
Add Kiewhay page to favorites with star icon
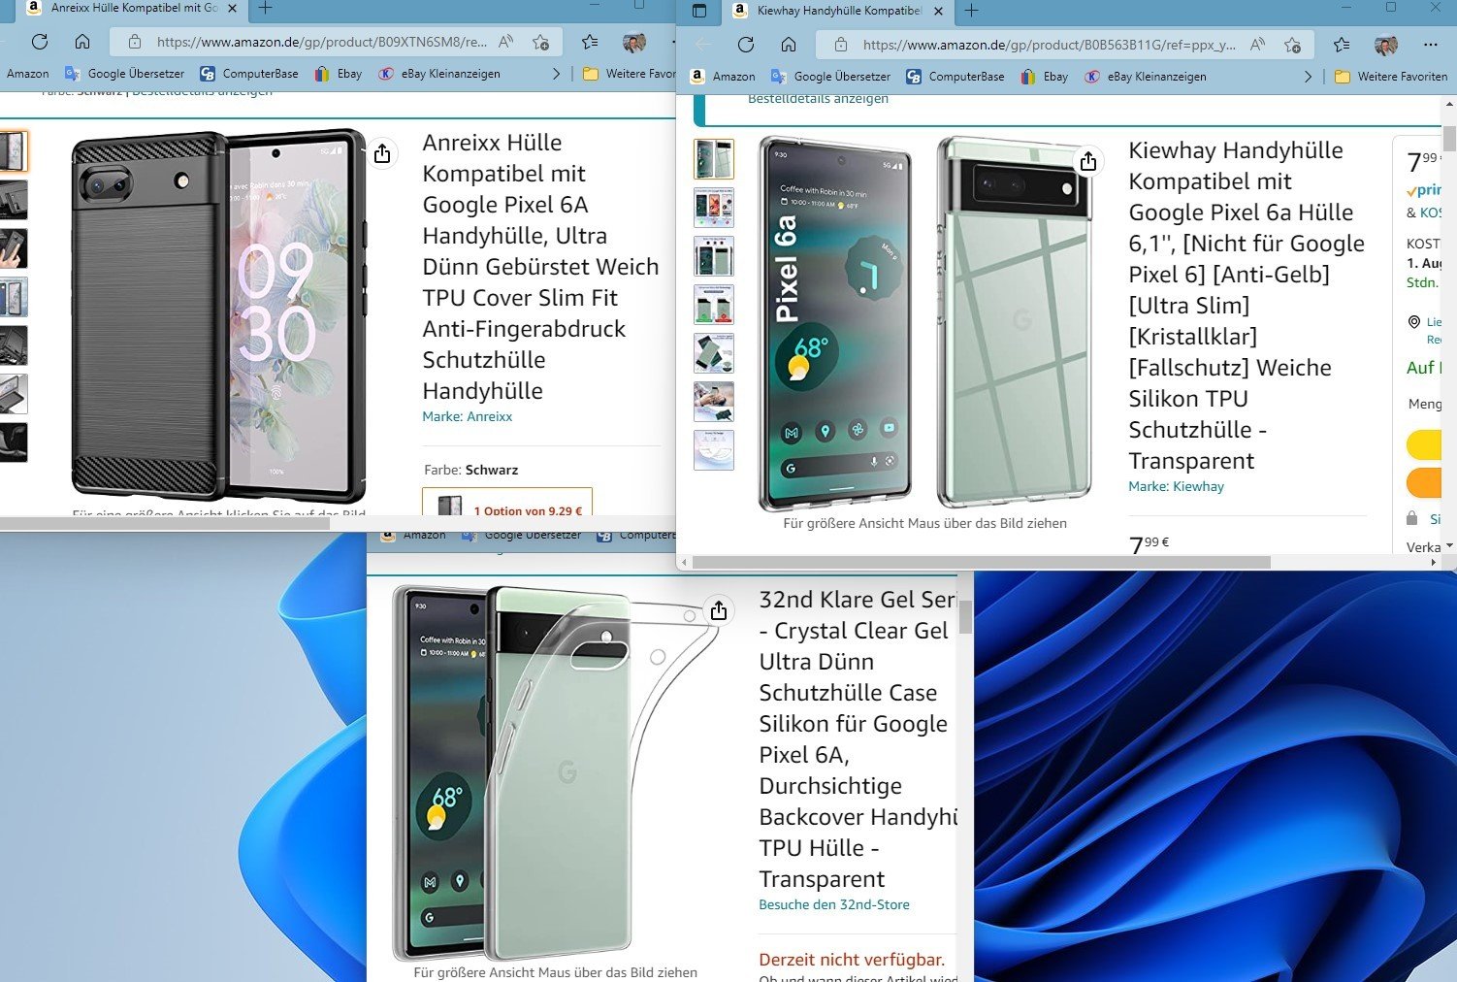pos(1292,45)
